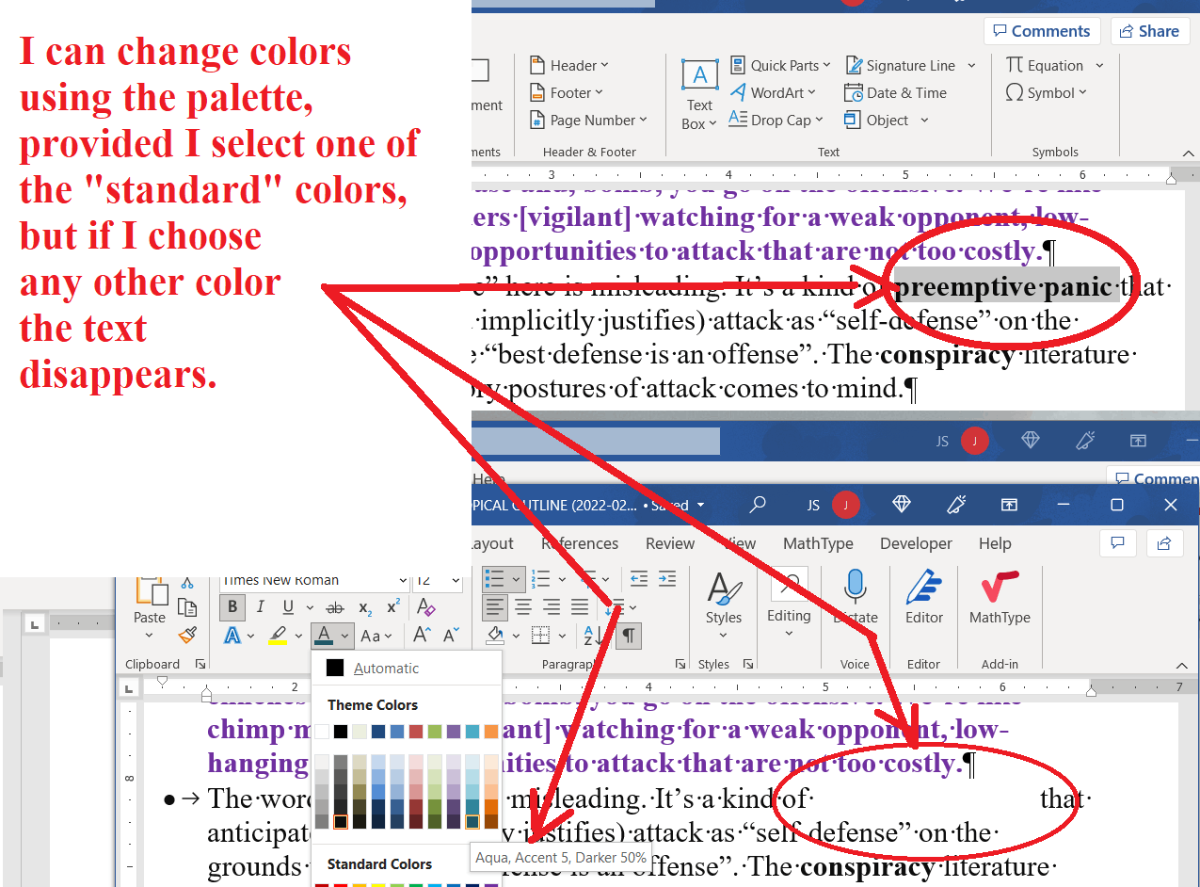
Task: Click the Text Effects glowing A icon
Action: click(x=232, y=637)
